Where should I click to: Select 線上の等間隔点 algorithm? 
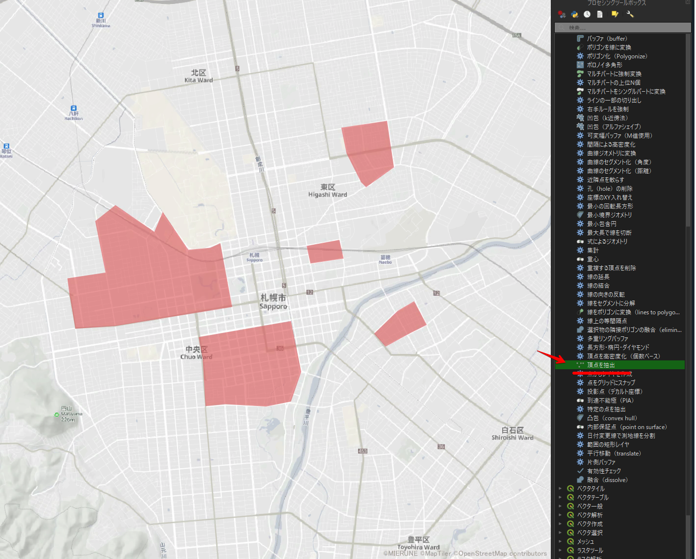coord(607,321)
